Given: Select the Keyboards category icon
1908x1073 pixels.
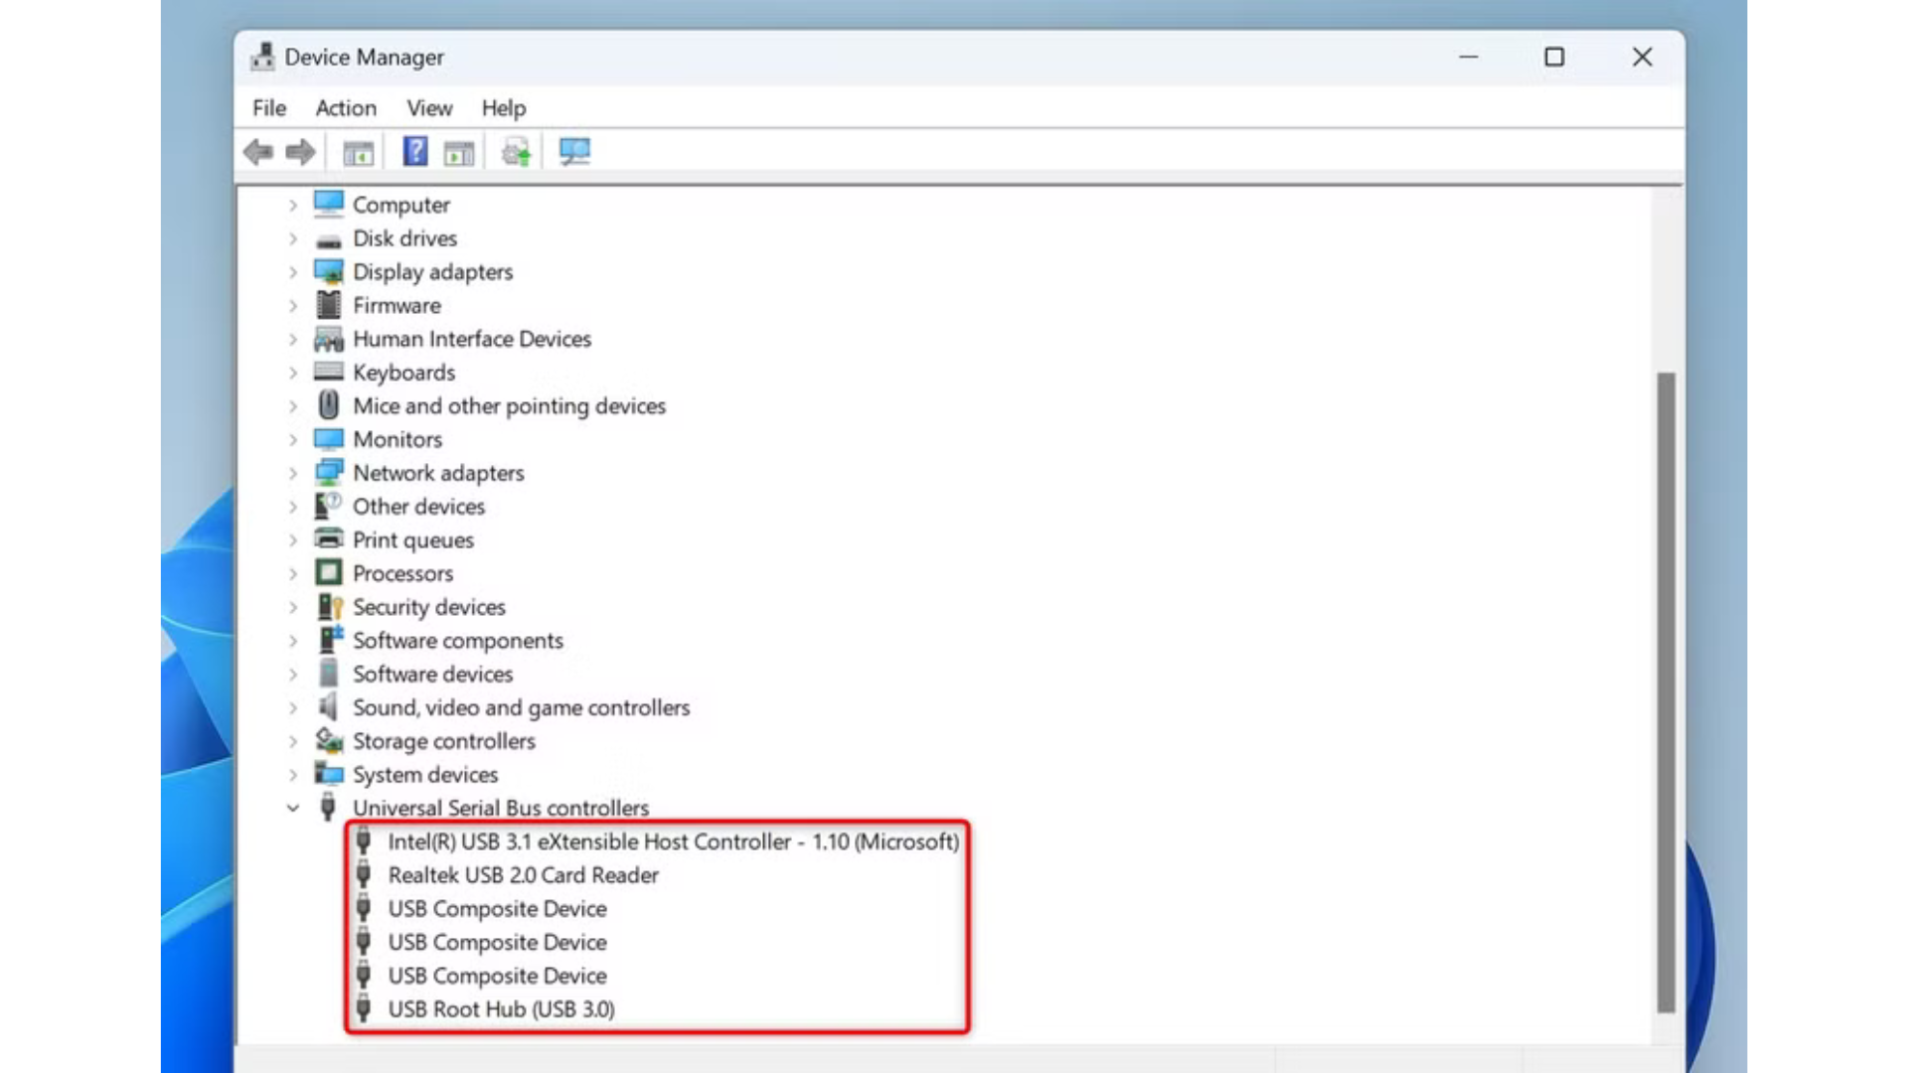Looking at the screenshot, I should pyautogui.click(x=329, y=372).
